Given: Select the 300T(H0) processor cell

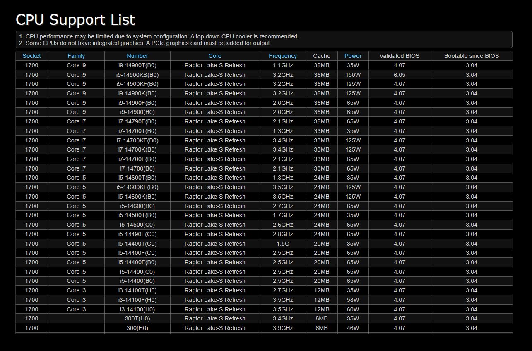Looking at the screenshot, I should click(137, 318).
